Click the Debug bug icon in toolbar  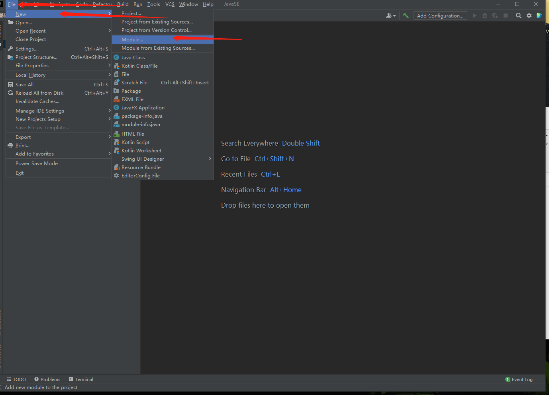coord(485,16)
